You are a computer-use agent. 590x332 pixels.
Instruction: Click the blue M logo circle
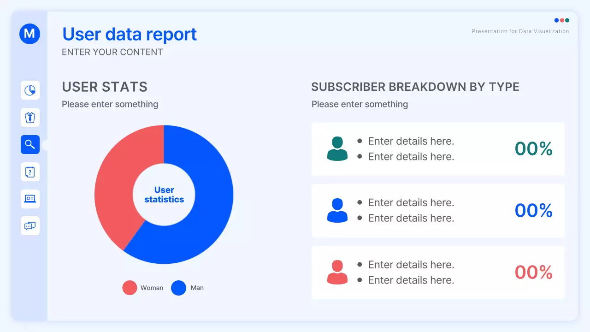click(30, 34)
